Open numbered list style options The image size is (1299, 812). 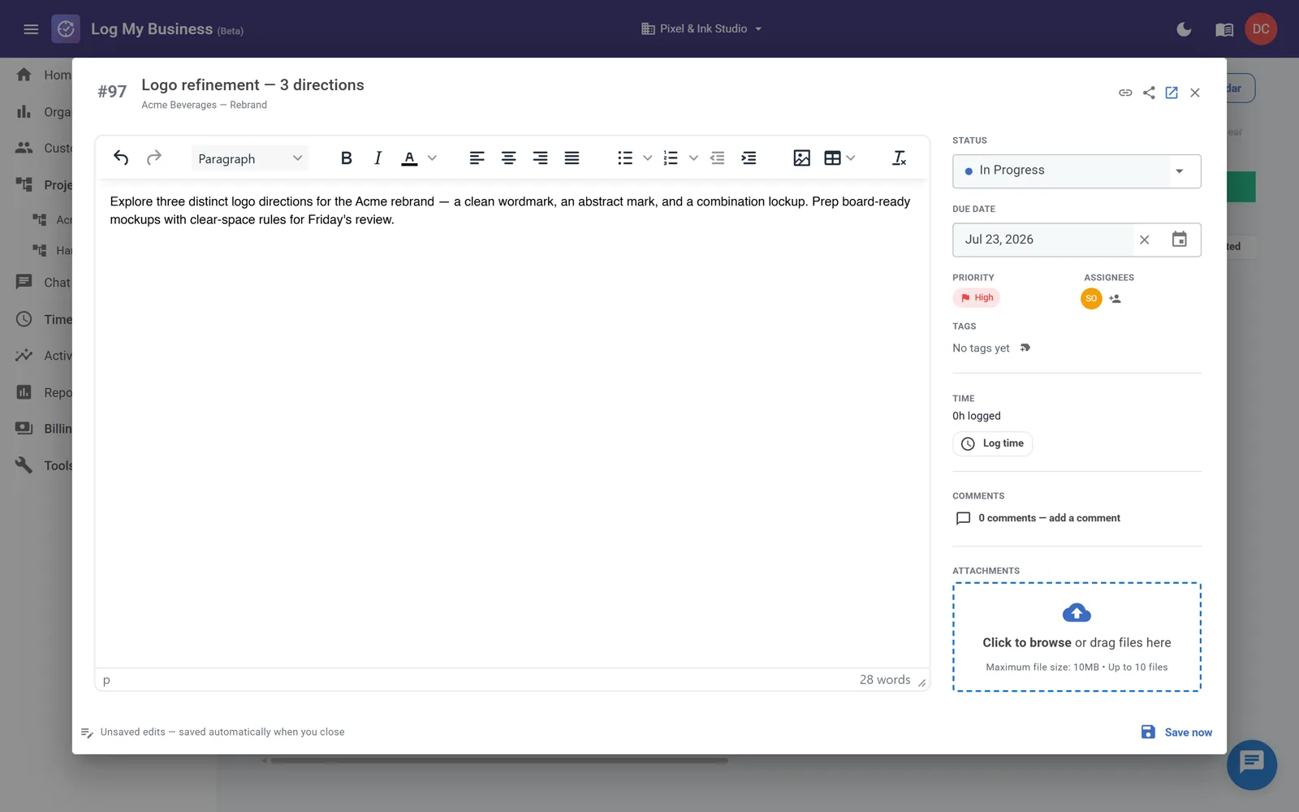coord(693,158)
